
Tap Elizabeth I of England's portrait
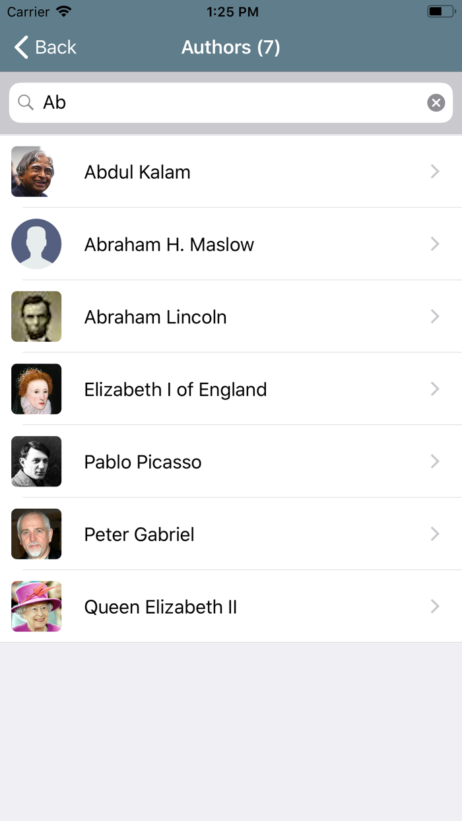[36, 389]
